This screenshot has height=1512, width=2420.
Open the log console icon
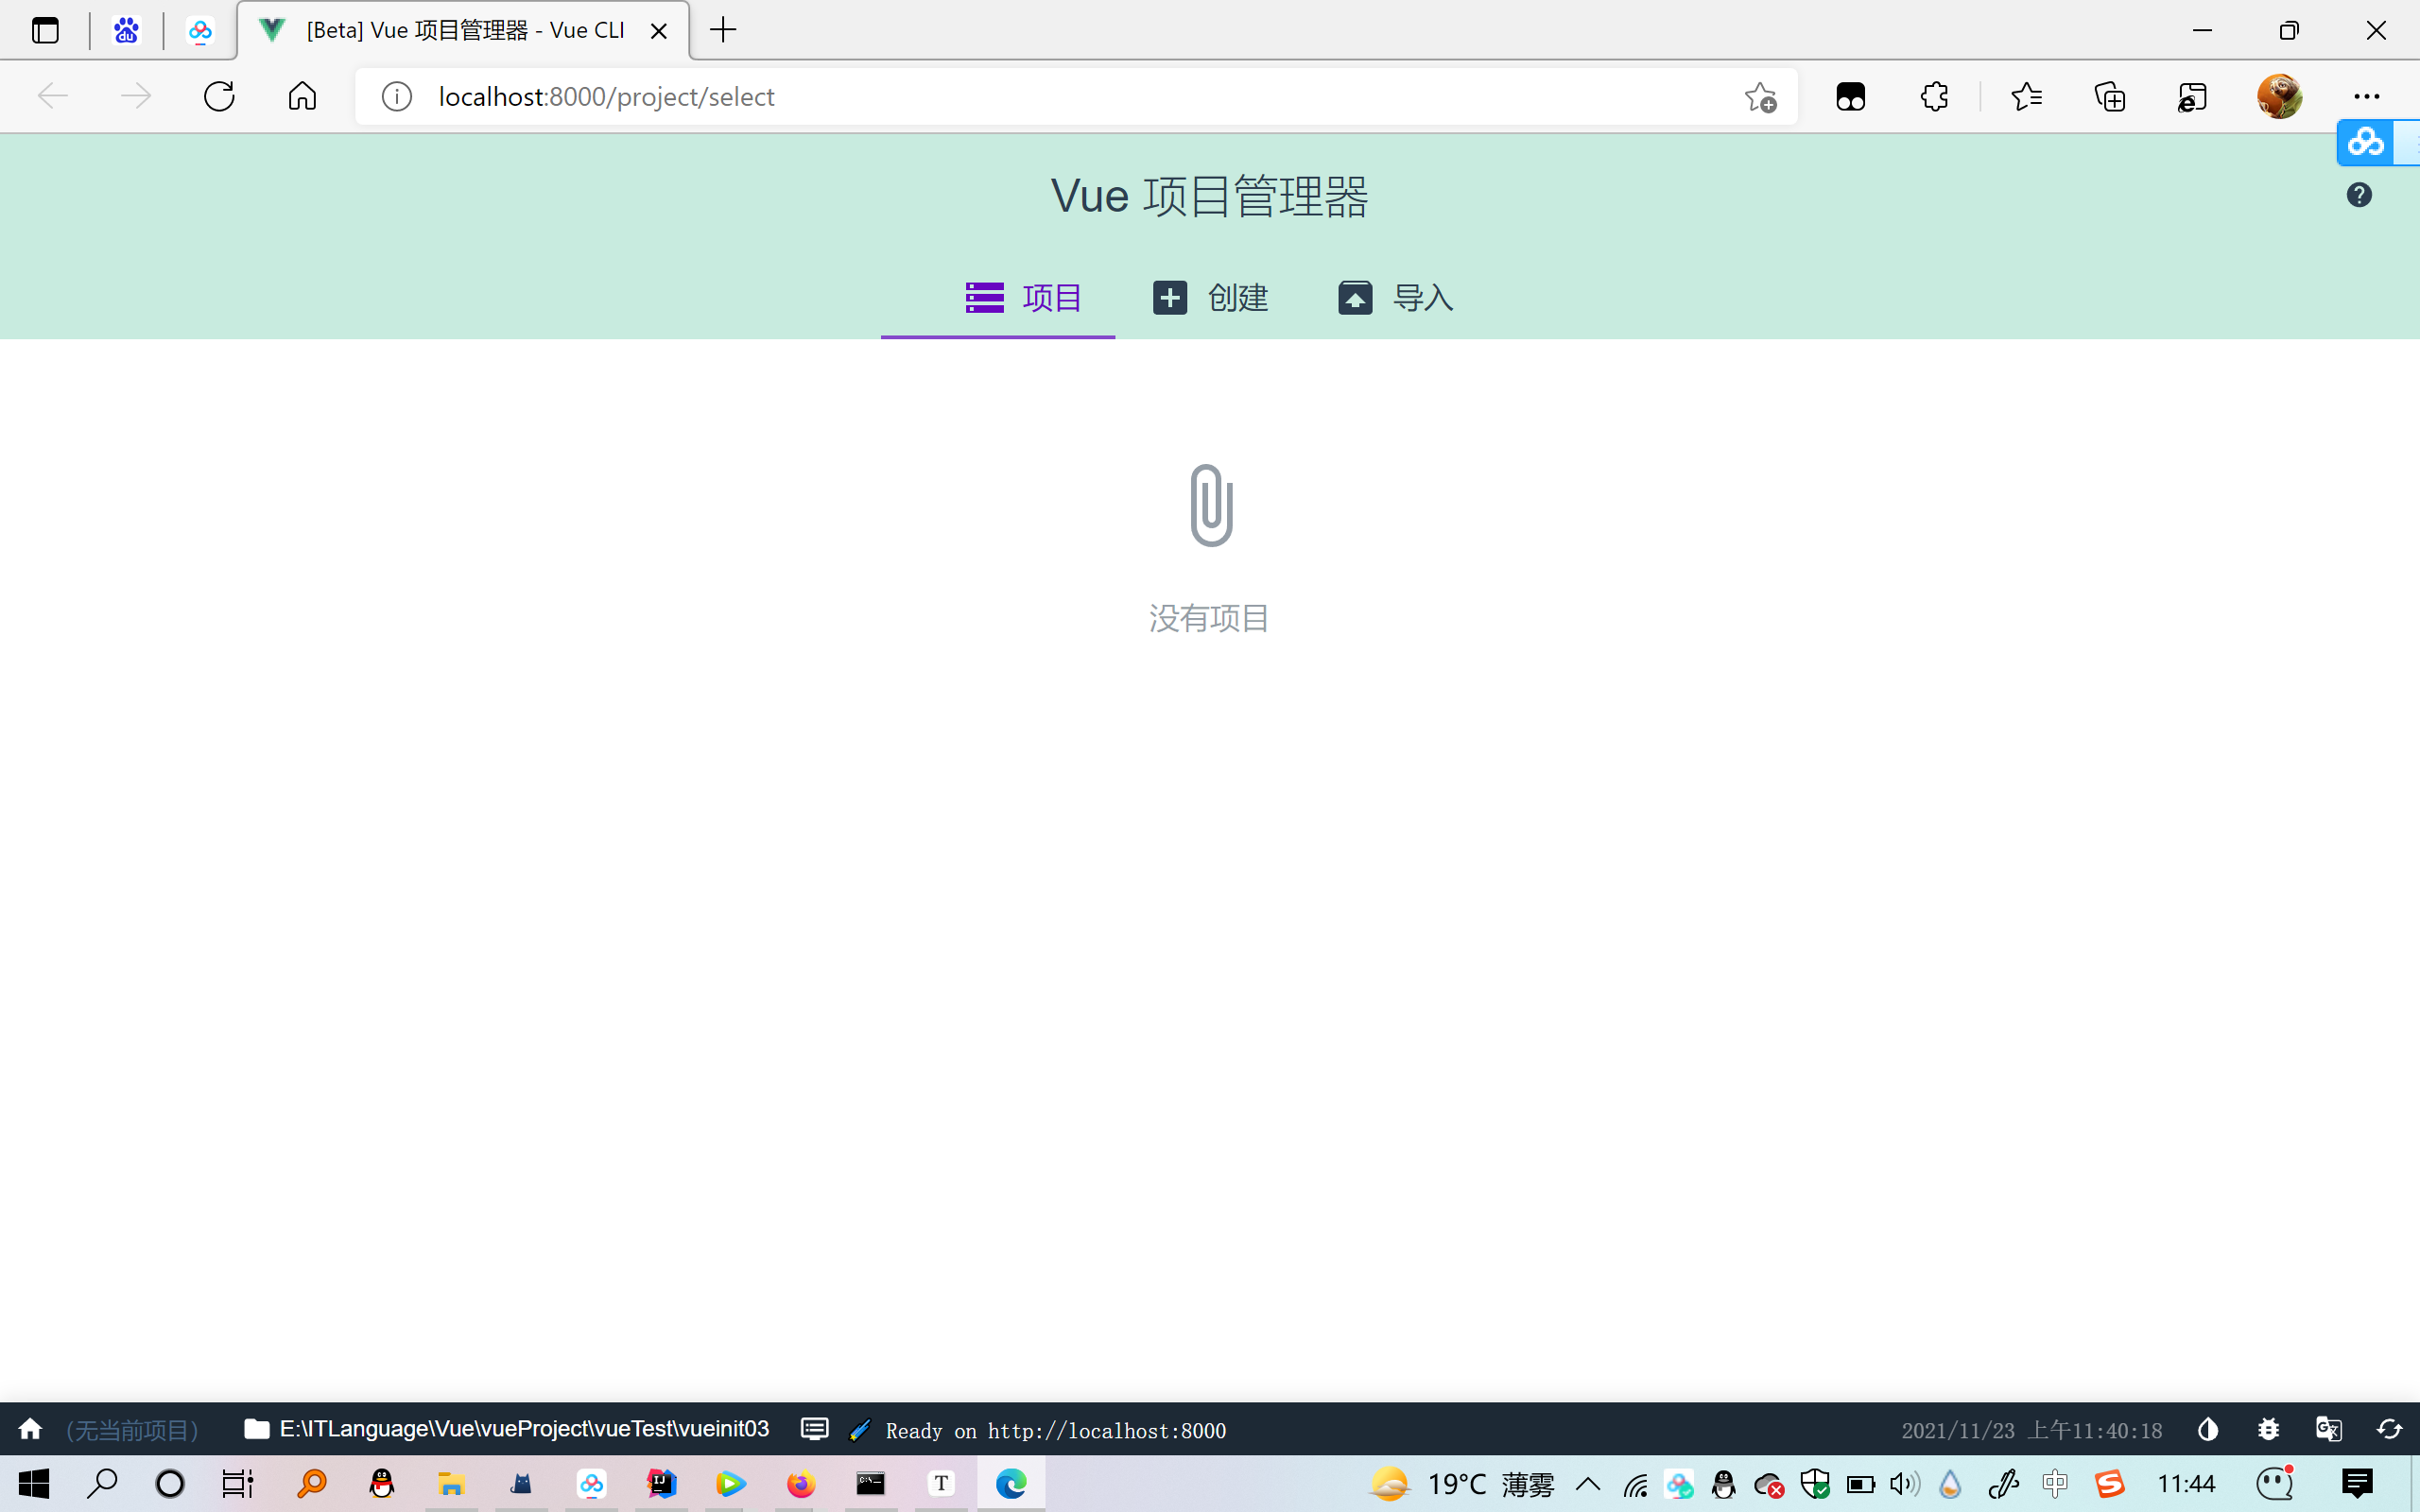[815, 1429]
